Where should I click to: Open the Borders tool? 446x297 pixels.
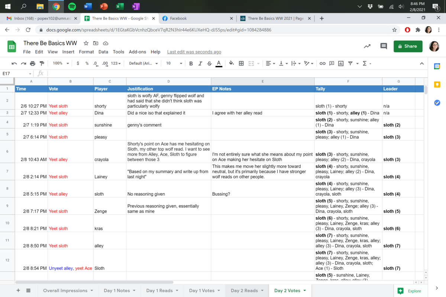[x=241, y=63]
